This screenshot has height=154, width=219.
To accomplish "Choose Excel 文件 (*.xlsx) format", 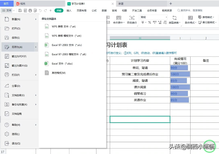I will 62,64.
